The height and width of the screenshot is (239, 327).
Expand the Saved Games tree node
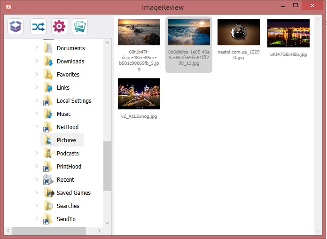pyautogui.click(x=37, y=193)
